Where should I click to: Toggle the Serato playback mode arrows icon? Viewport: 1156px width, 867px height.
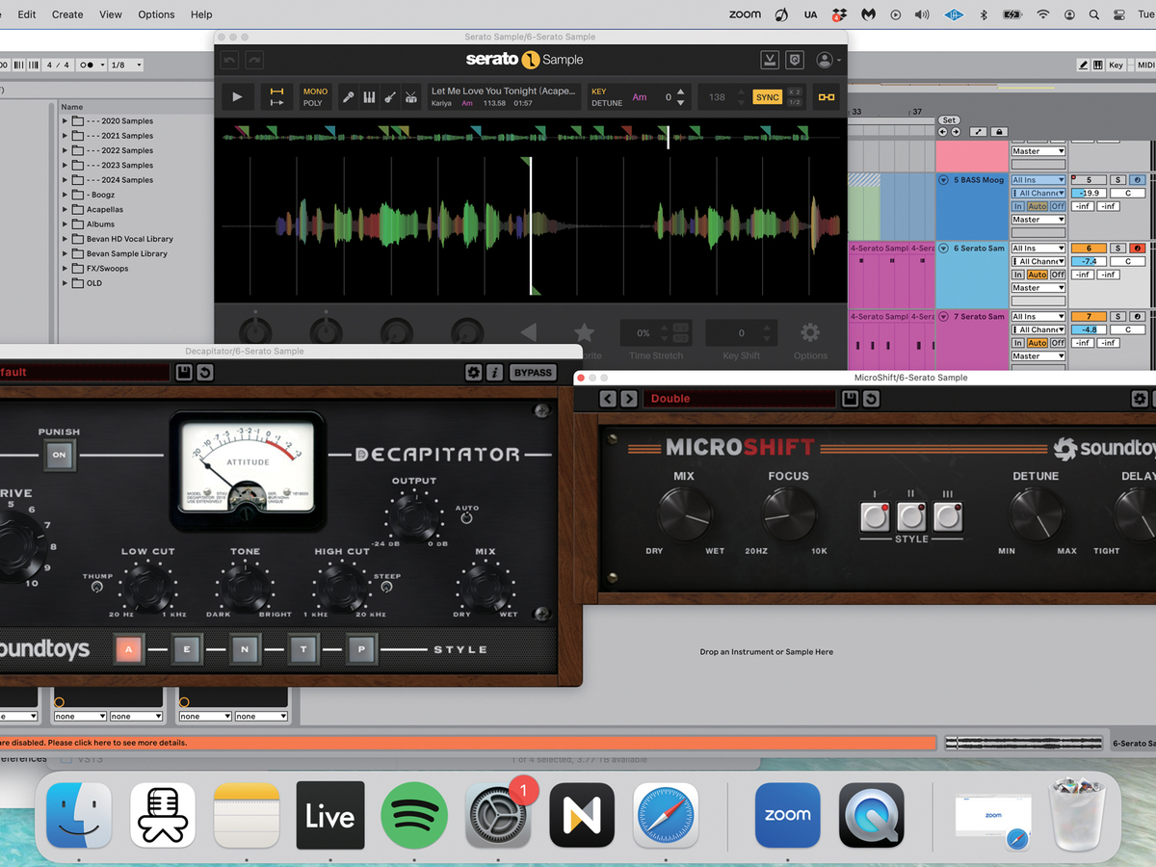tap(276, 97)
